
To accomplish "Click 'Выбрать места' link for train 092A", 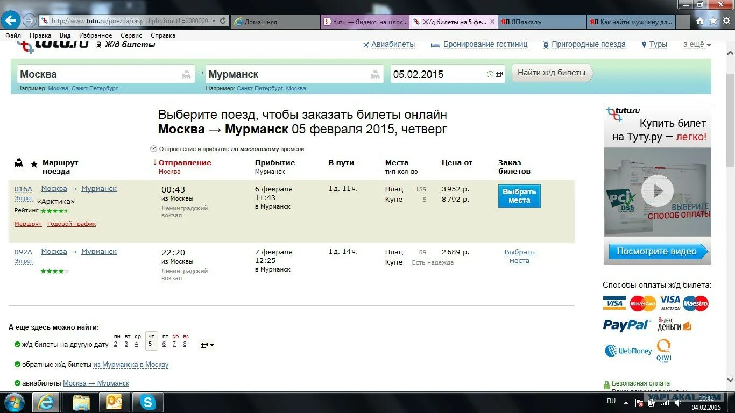I will coord(519,257).
